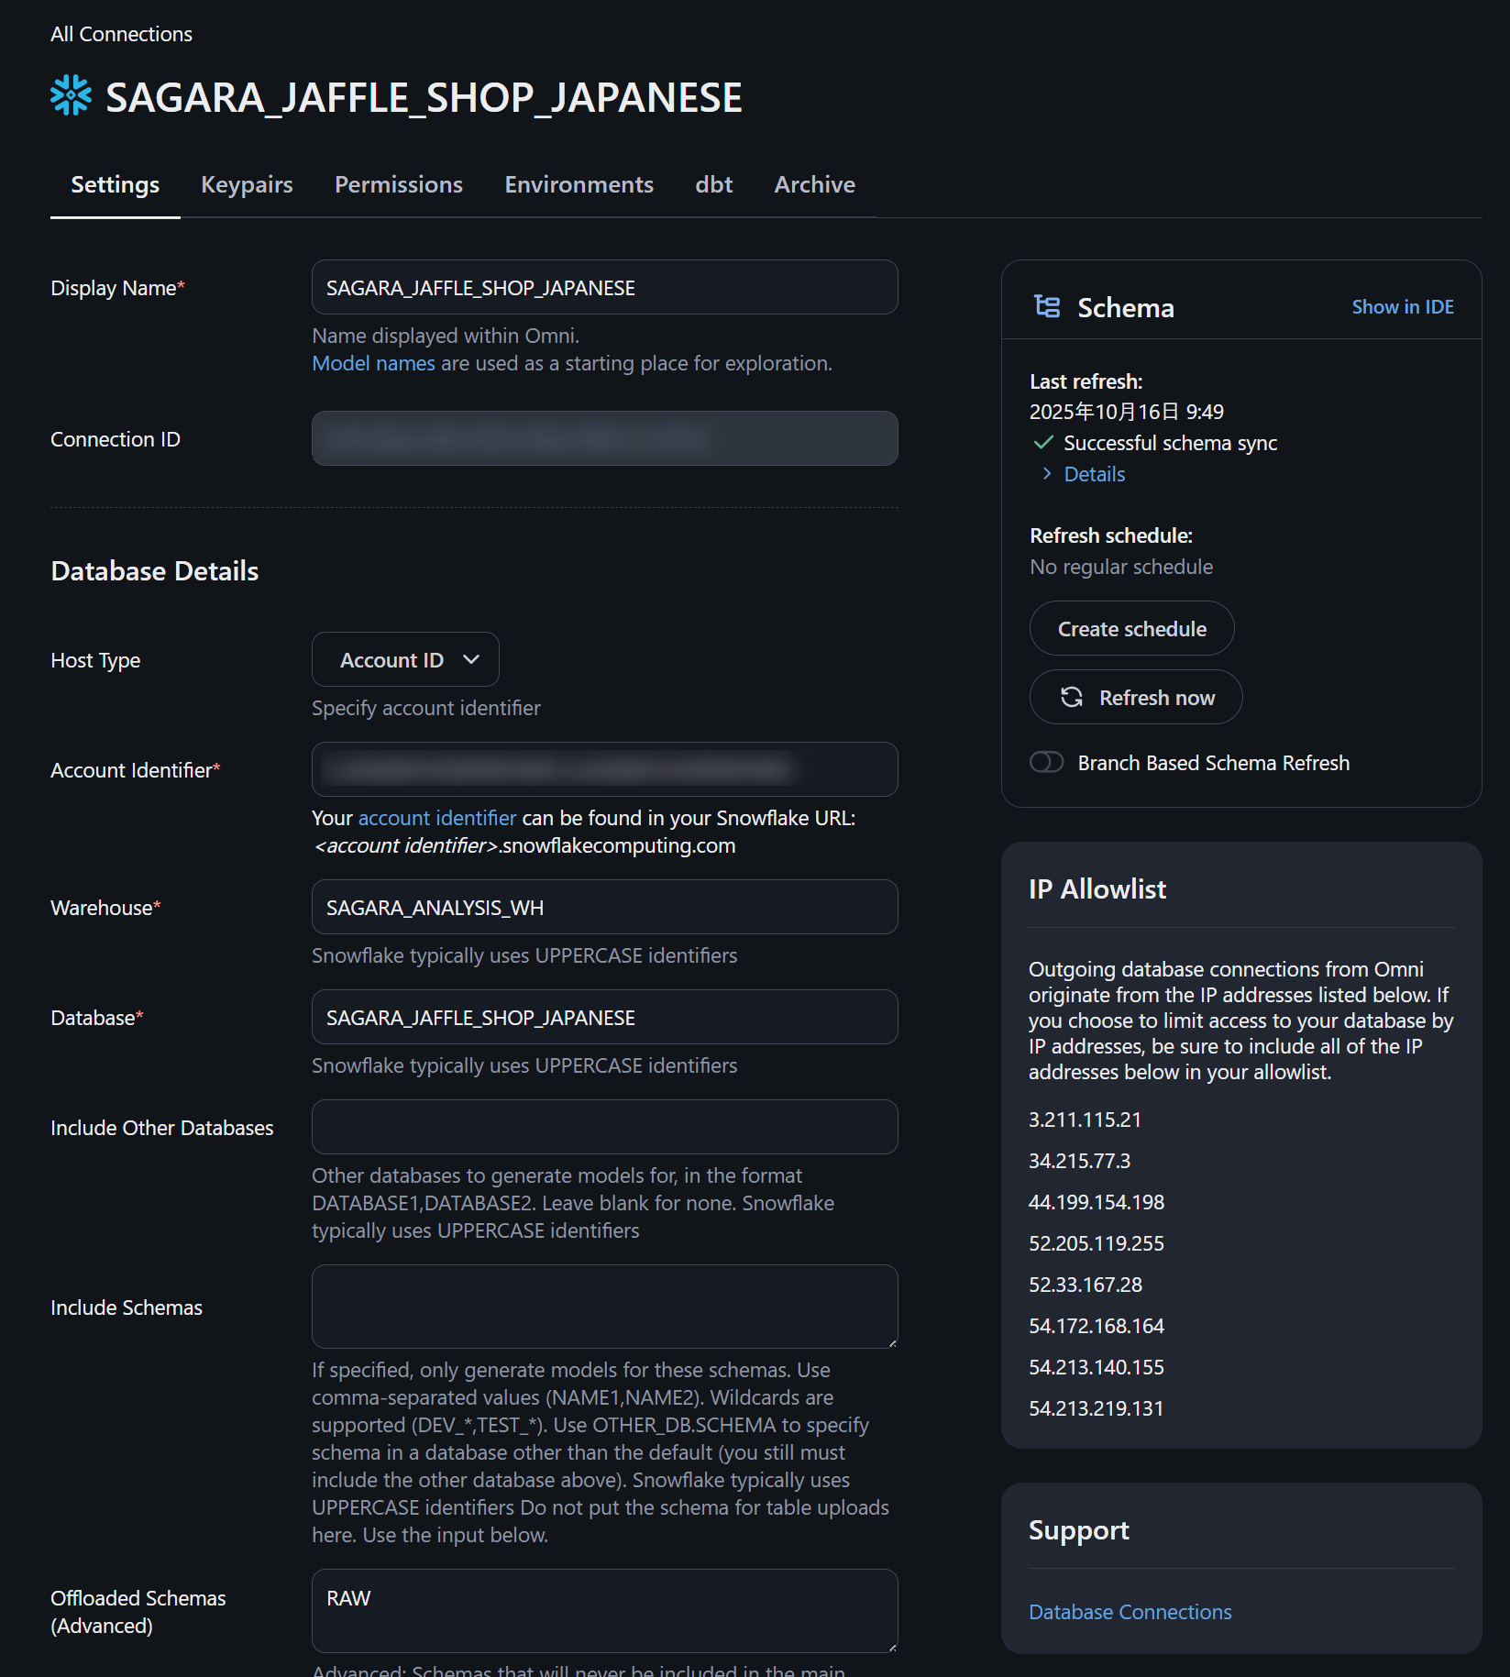Open the Database Connections support link
The height and width of the screenshot is (1677, 1510).
pyautogui.click(x=1130, y=1611)
